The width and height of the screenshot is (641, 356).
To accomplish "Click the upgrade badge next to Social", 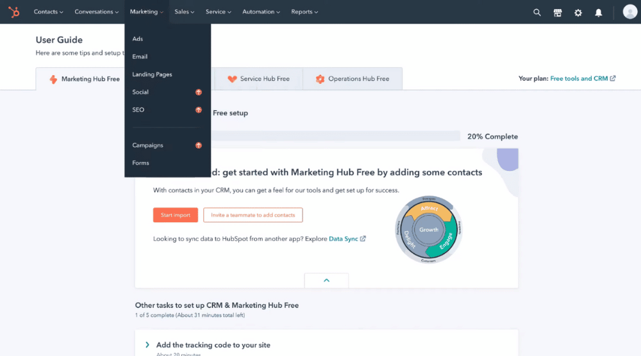I will coord(198,92).
